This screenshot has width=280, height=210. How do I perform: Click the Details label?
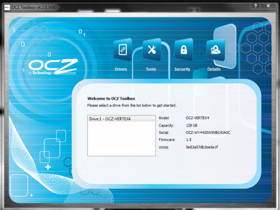click(x=214, y=69)
